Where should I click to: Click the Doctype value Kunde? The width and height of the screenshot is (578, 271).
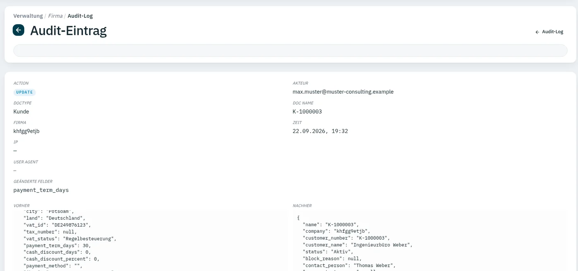point(21,111)
